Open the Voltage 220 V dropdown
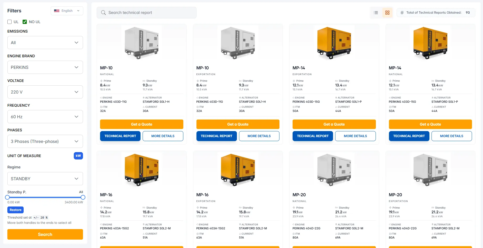The width and height of the screenshot is (483, 248). [45, 92]
